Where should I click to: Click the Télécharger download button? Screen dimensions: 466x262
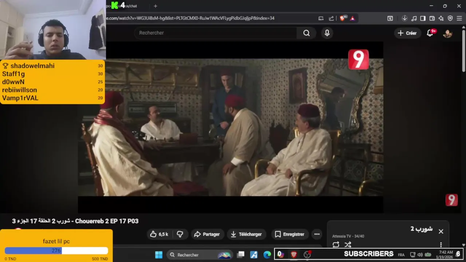coord(246,234)
